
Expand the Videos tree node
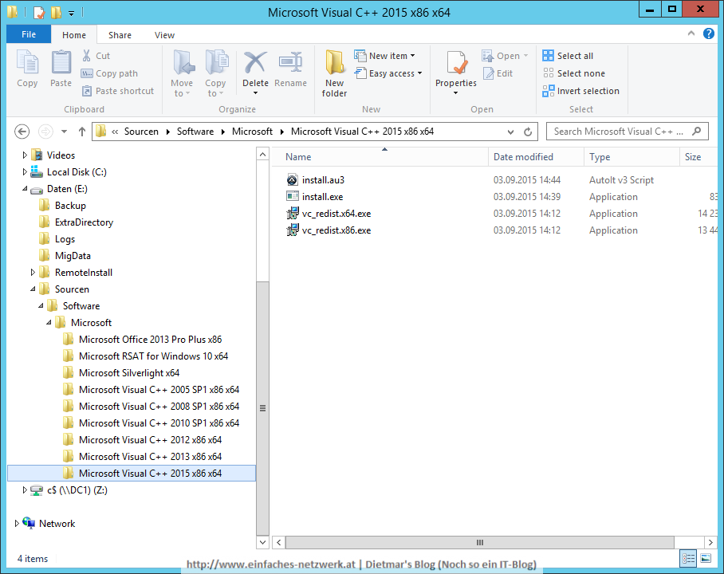tap(25, 155)
